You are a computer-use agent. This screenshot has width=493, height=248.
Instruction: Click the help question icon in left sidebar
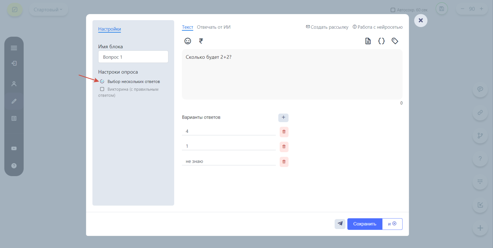click(x=14, y=166)
